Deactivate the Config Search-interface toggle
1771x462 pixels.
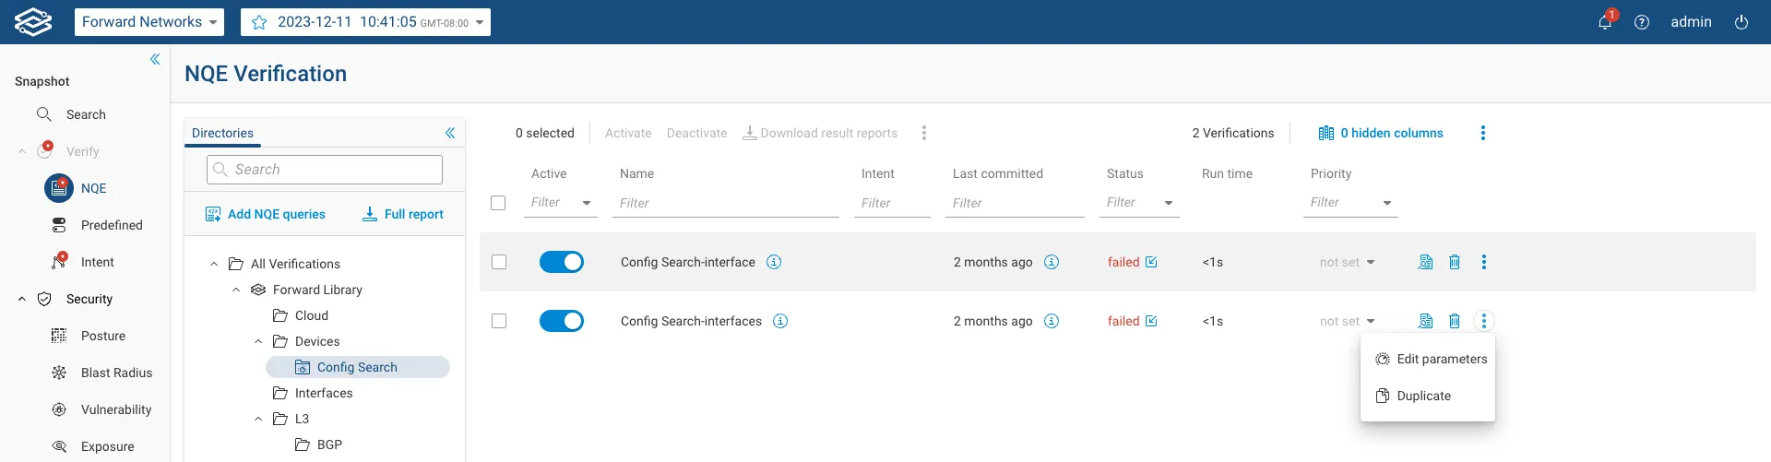562,262
